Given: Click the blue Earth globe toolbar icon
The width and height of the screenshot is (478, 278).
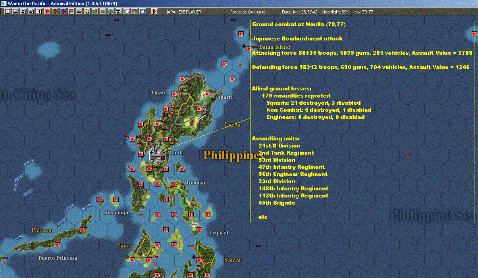Looking at the screenshot, I should (x=111, y=12).
